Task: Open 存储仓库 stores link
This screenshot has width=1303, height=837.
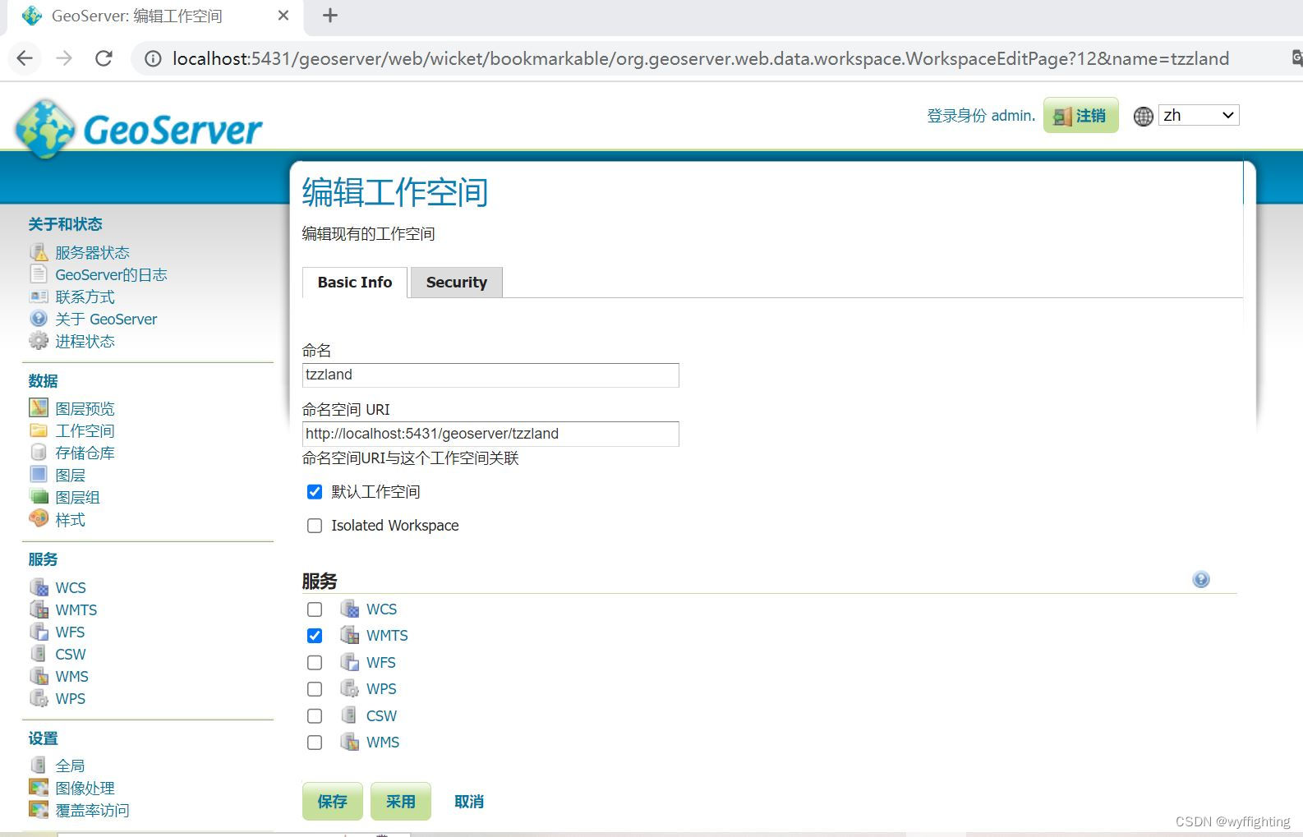Action: click(x=85, y=453)
